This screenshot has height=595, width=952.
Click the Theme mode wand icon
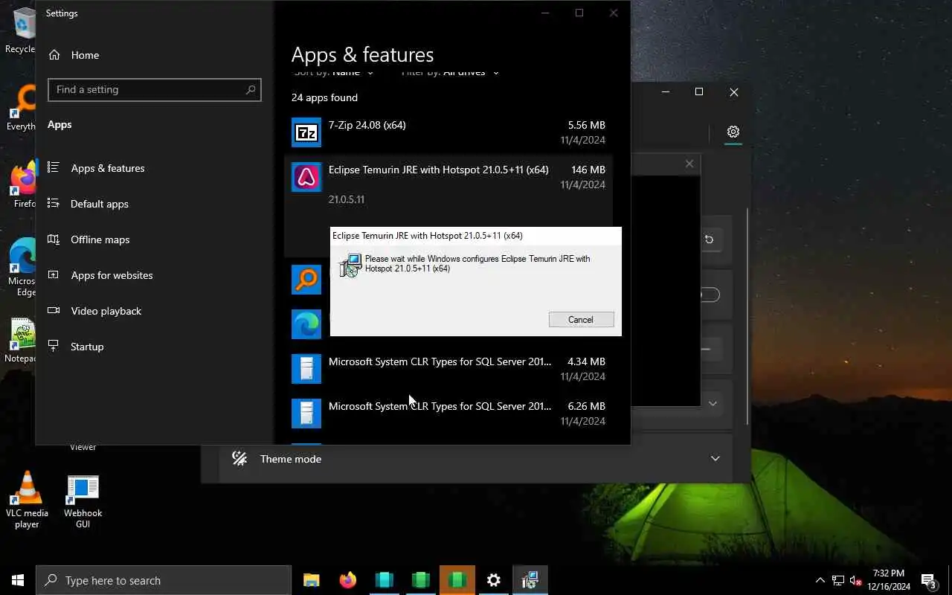[239, 459]
